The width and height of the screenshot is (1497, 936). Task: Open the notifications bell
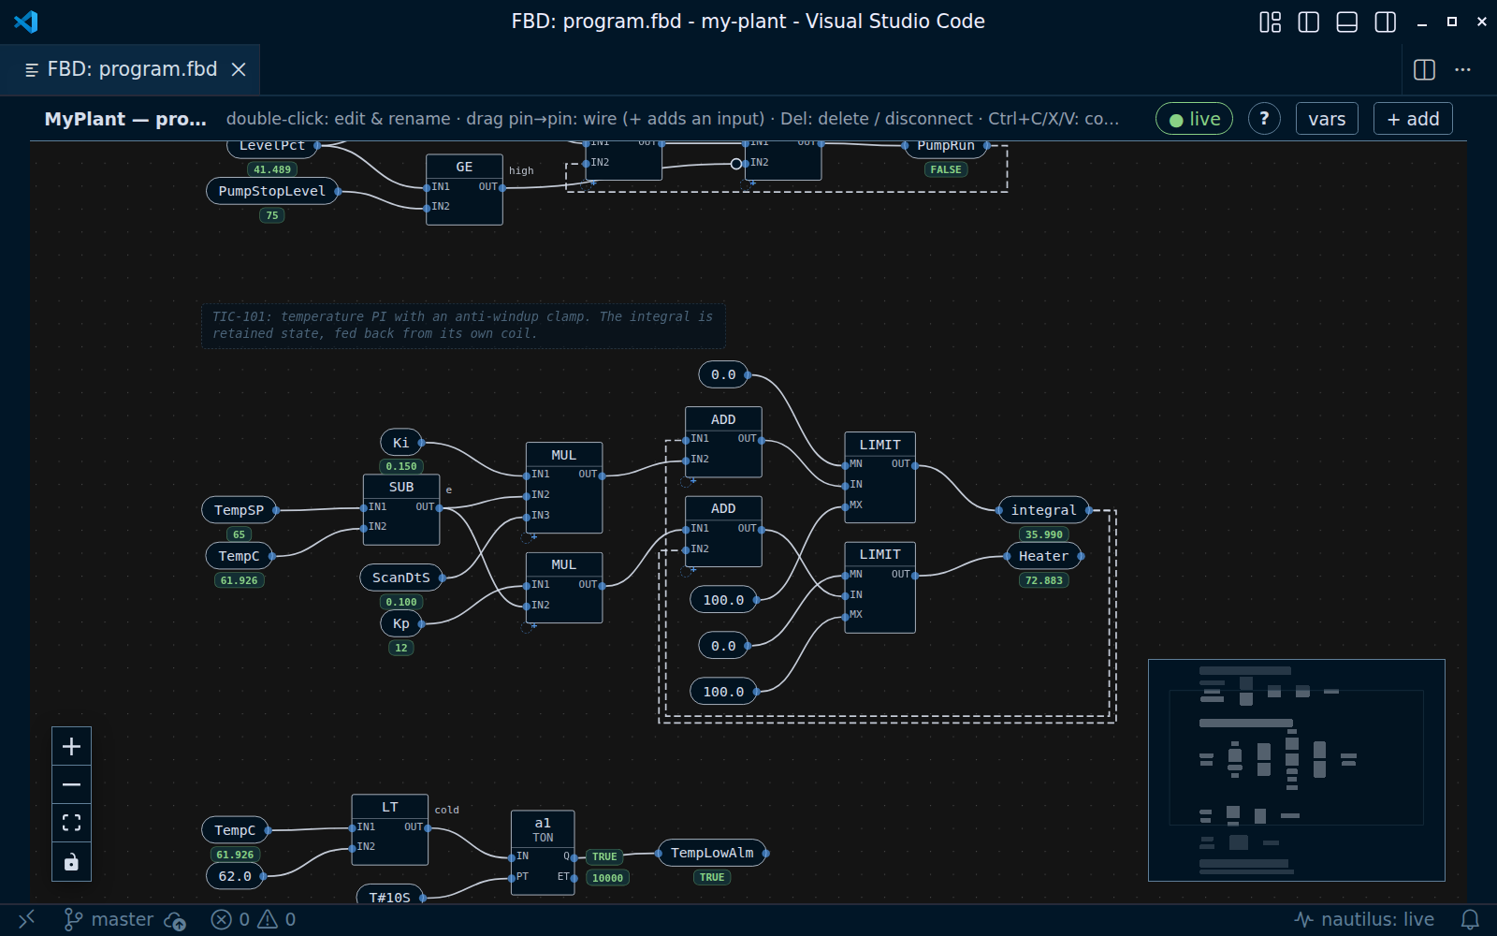tap(1470, 919)
